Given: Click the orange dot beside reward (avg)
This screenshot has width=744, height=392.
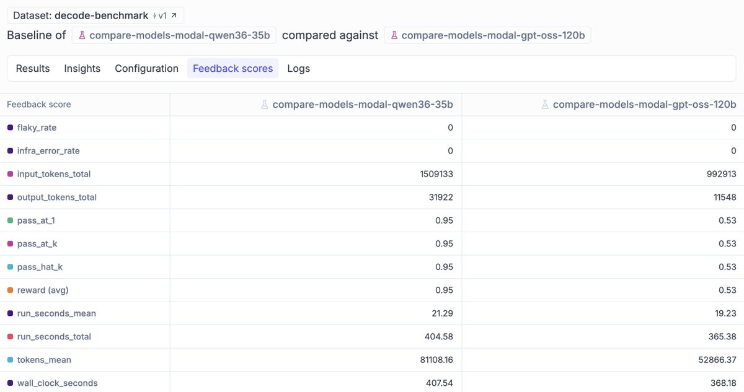Looking at the screenshot, I should coord(10,290).
